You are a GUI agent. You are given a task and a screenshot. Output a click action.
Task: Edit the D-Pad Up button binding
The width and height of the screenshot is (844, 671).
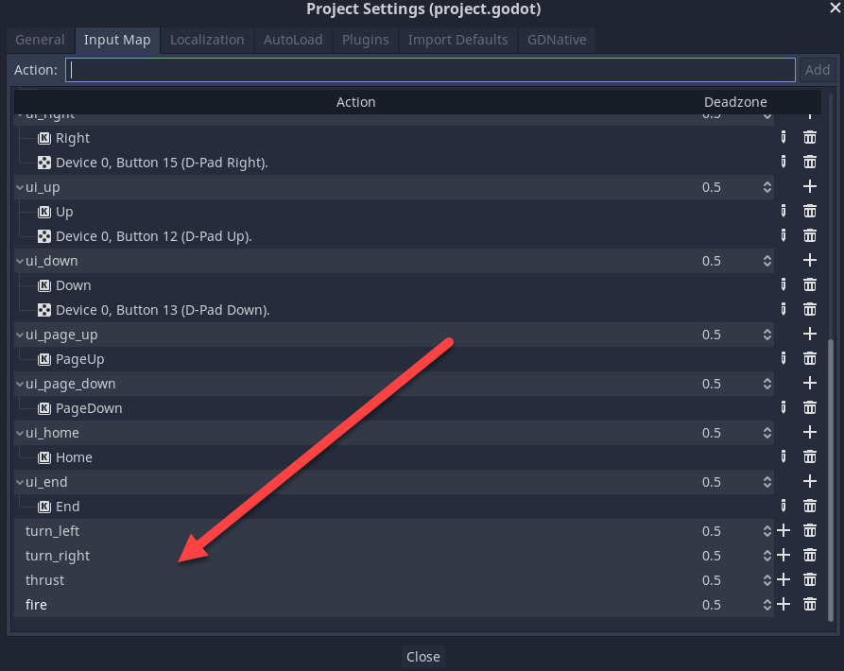tap(784, 236)
